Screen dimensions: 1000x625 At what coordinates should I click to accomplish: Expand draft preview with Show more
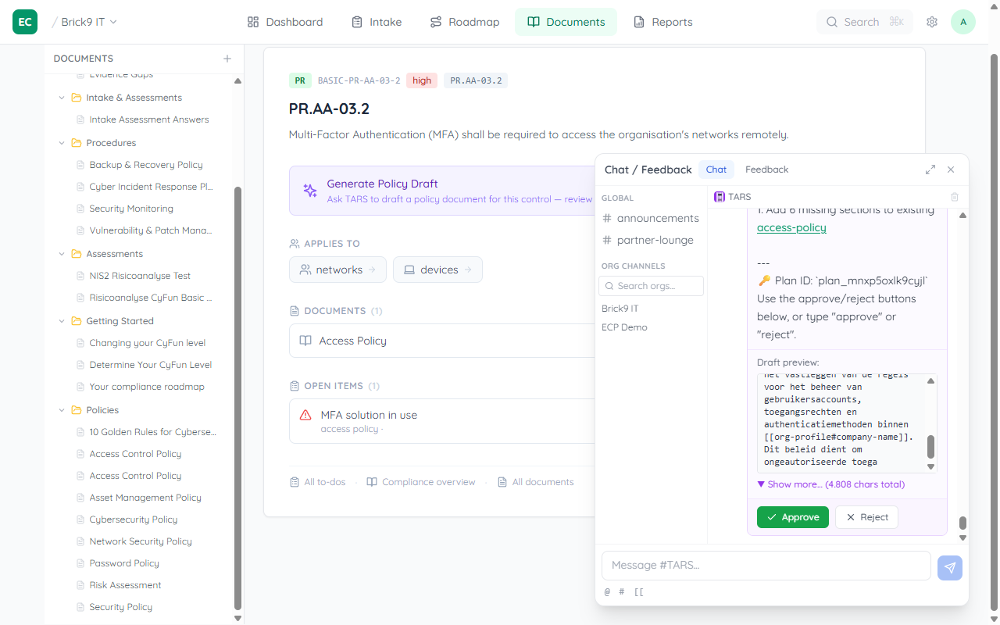click(830, 484)
